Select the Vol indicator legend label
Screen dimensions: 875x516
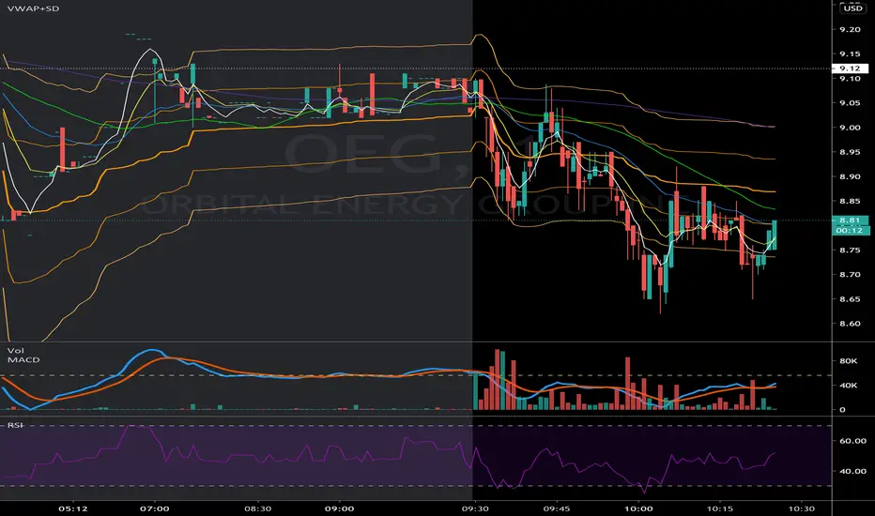click(x=16, y=350)
